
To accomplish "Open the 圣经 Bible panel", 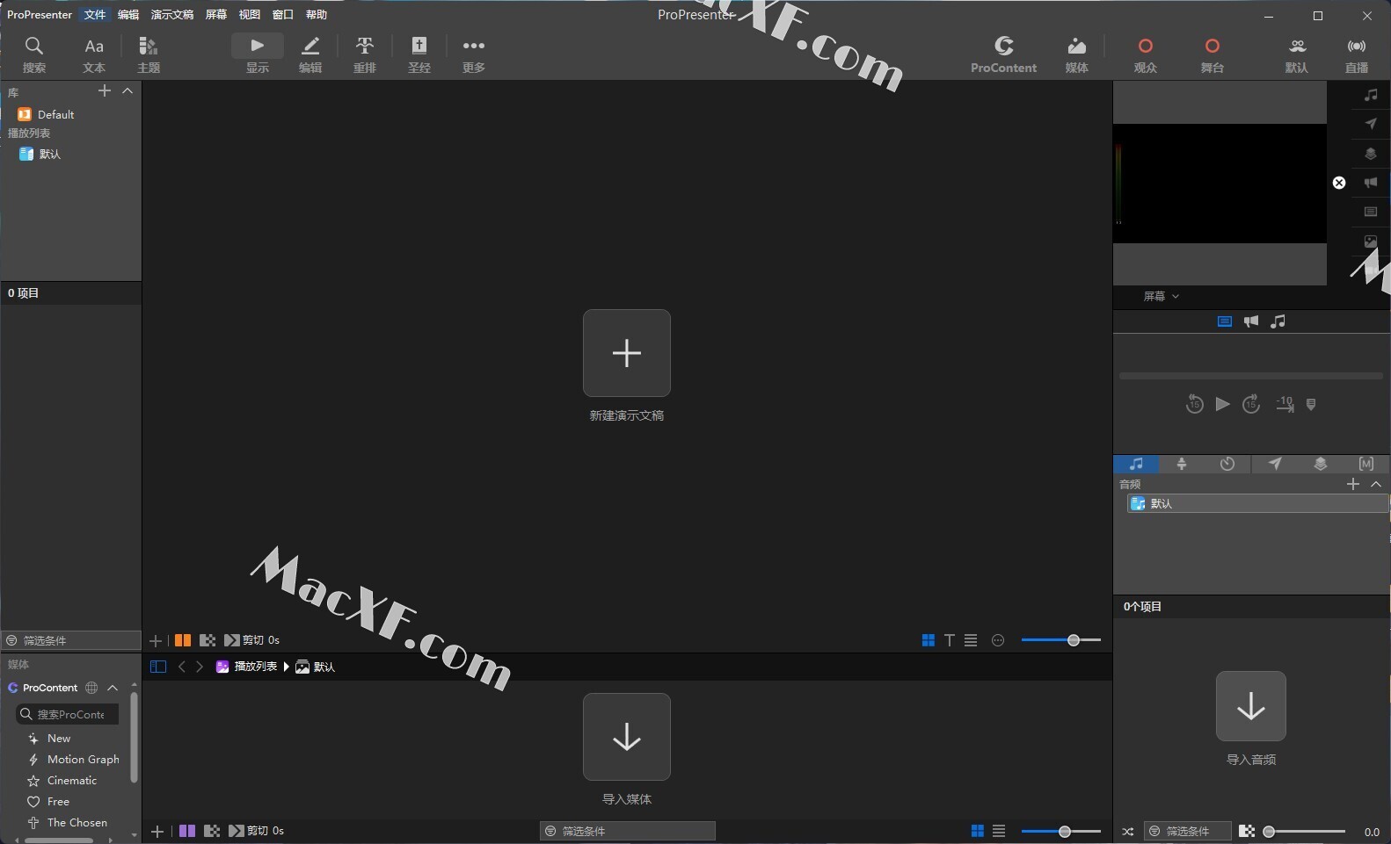I will click(419, 54).
